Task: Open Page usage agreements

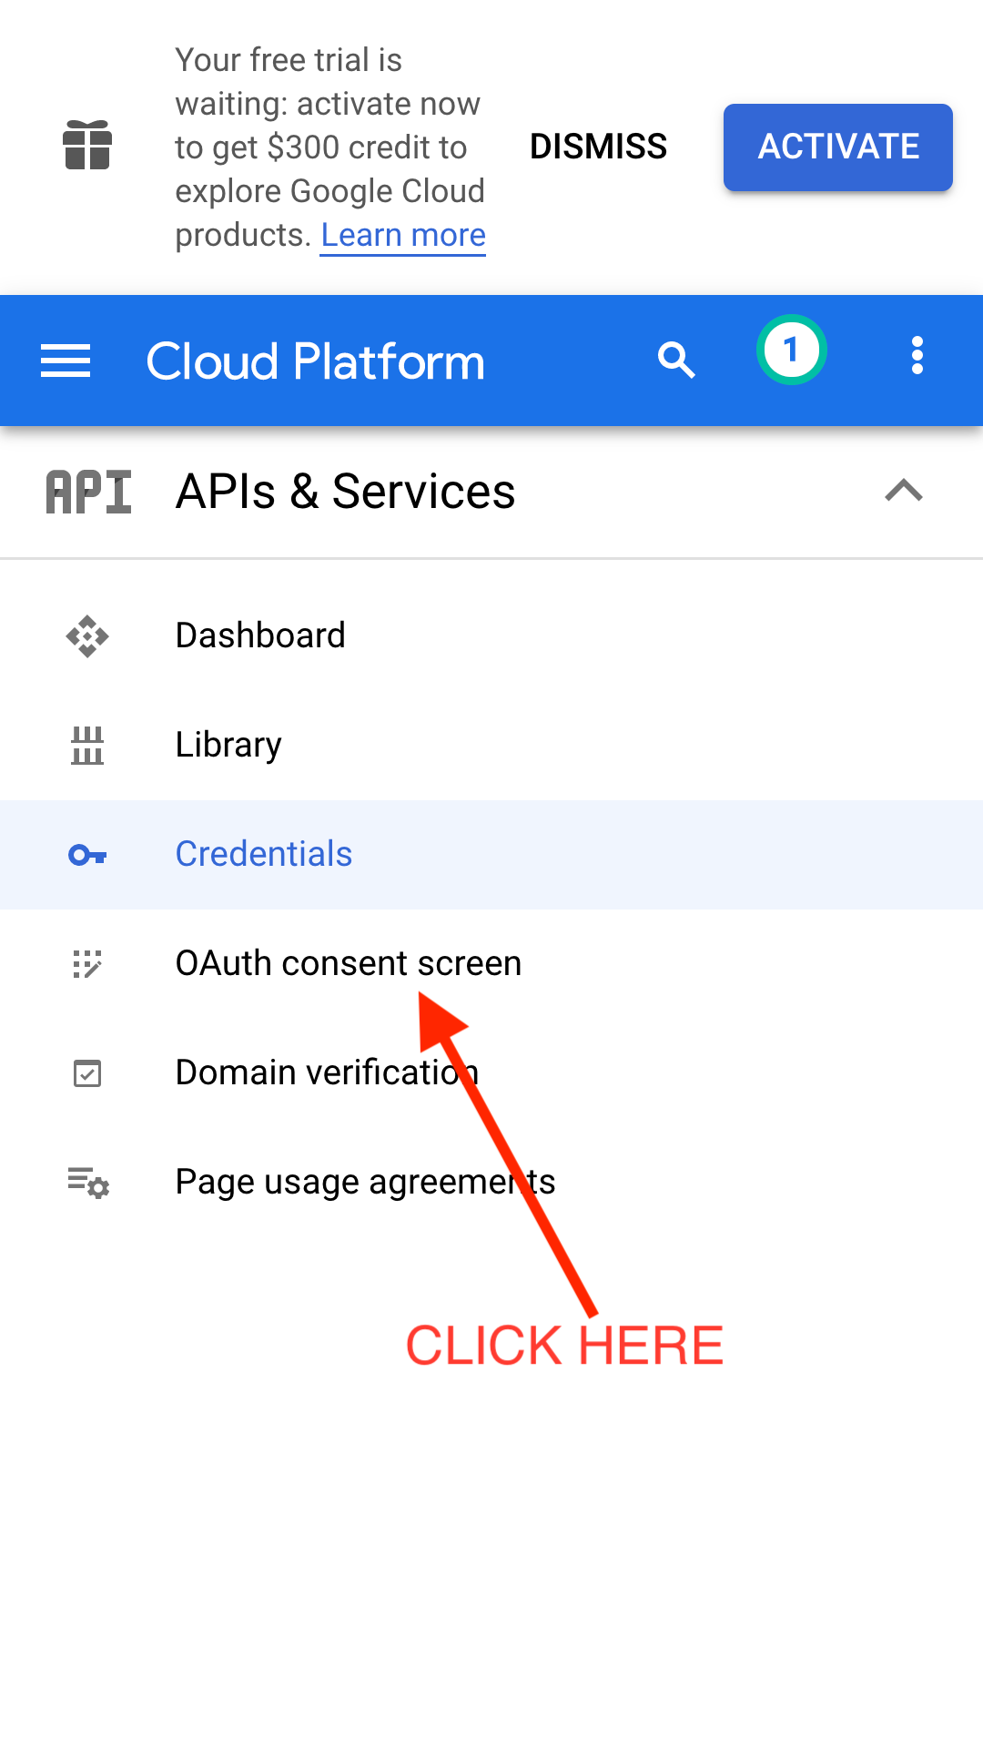Action: pyautogui.click(x=491, y=1182)
